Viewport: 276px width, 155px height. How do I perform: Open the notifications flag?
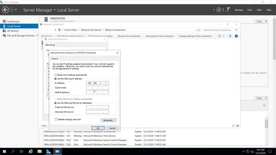228,9
